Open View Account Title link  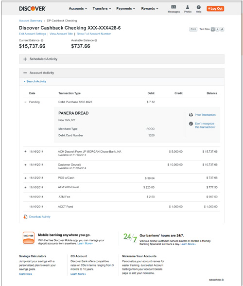[x=61, y=34]
